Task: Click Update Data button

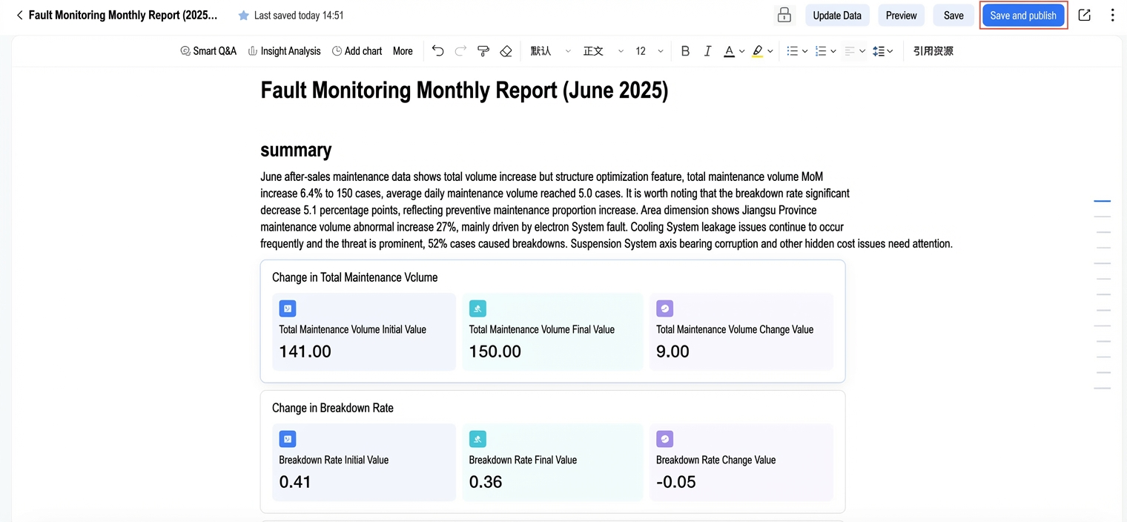Action: [x=837, y=16]
